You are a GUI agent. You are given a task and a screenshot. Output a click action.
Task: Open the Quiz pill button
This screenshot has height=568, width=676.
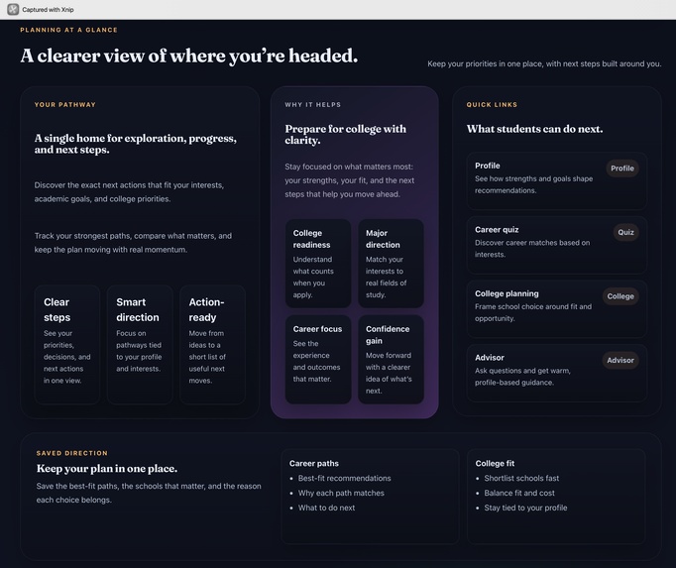625,232
